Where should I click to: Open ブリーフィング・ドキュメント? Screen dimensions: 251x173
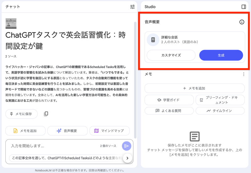click(220, 100)
